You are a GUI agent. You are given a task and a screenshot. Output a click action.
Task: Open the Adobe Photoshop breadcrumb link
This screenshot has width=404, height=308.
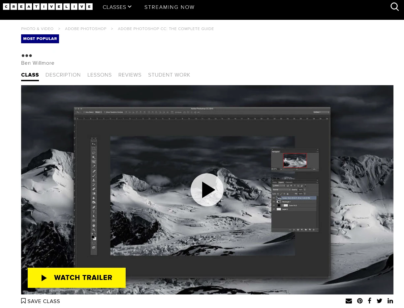[86, 29]
